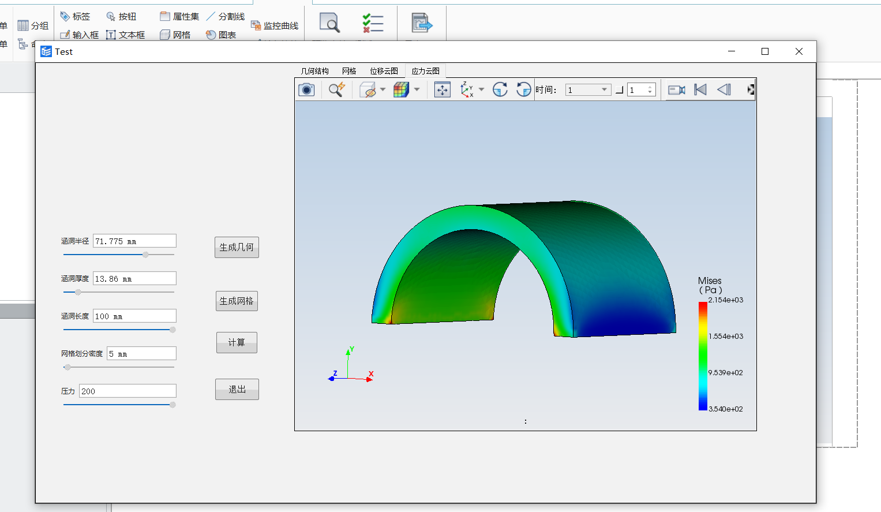The image size is (881, 512).
Task: Click the Test window title icon
Action: [x=46, y=51]
